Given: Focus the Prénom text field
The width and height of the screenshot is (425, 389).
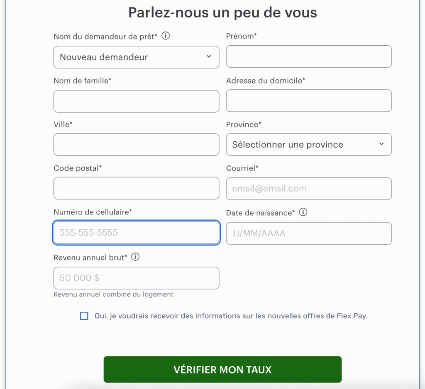Looking at the screenshot, I should point(308,57).
